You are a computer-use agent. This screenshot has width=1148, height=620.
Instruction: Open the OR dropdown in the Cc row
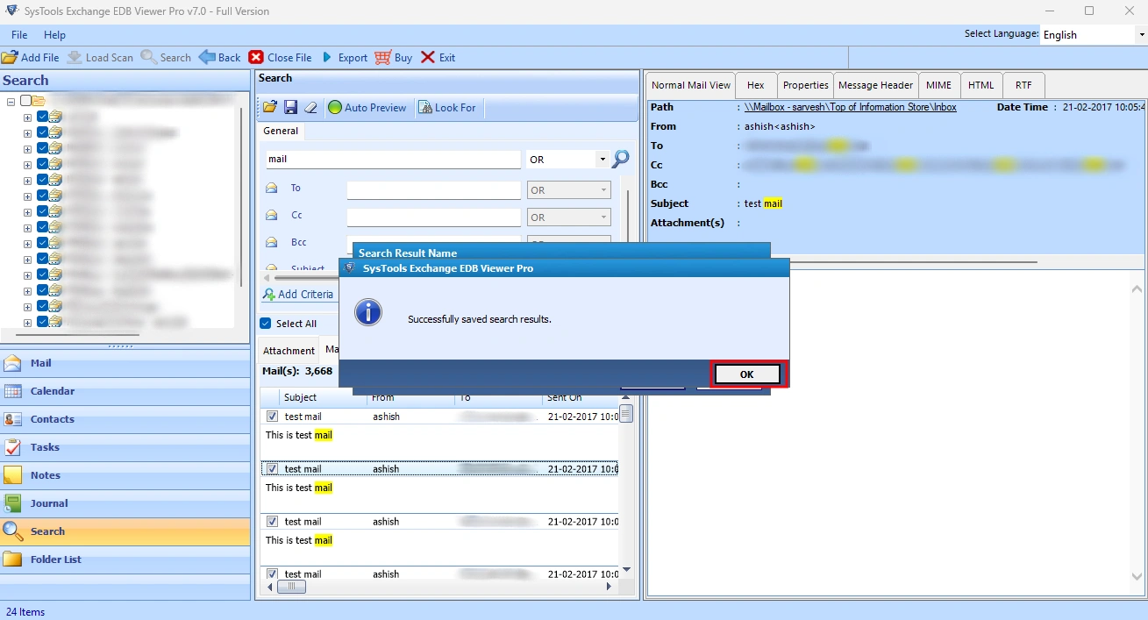coord(569,217)
